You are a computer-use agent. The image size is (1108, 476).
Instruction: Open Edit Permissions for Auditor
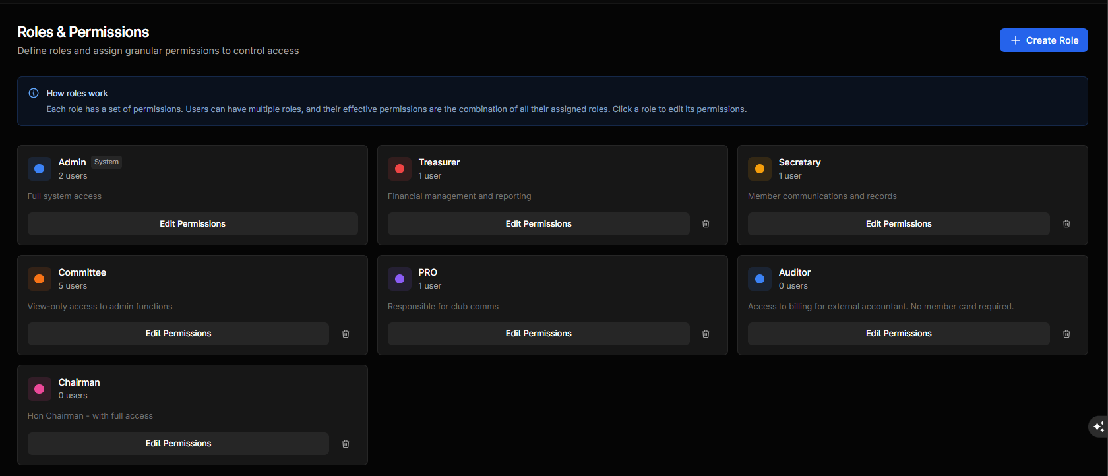point(898,334)
